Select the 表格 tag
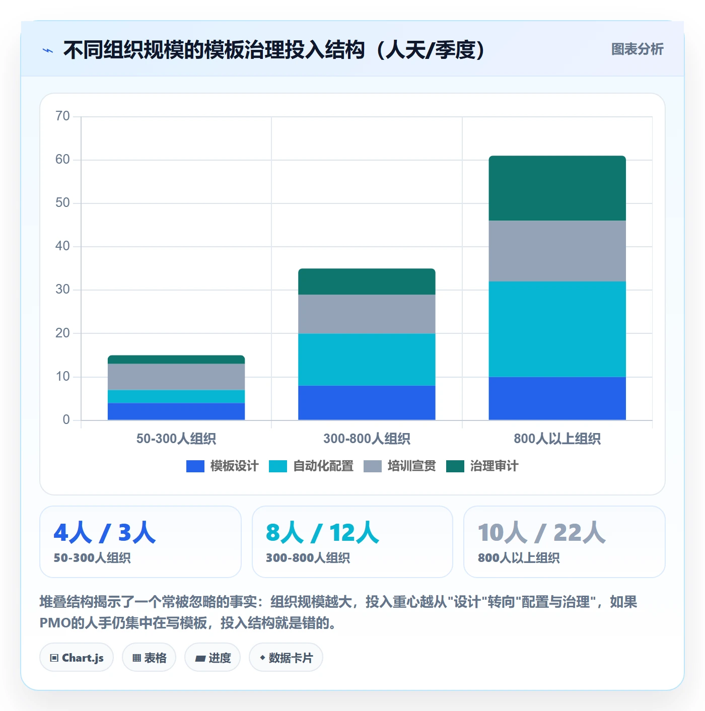The image size is (705, 711). (x=149, y=658)
